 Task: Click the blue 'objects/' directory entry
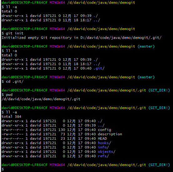[x=107, y=152]
